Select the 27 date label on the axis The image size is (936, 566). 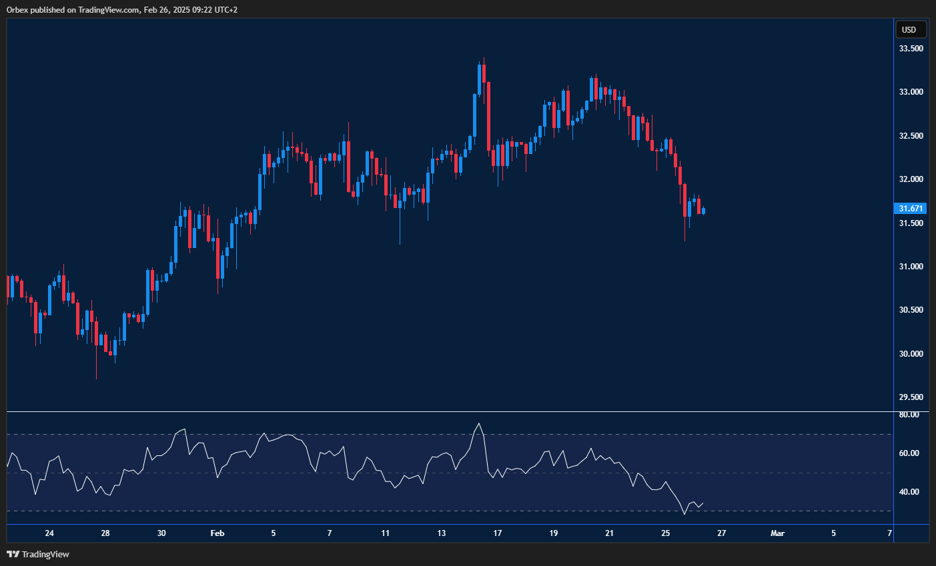point(721,533)
